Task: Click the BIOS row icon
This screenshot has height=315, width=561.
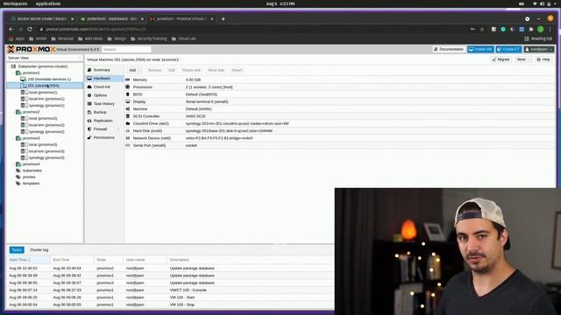Action: coord(128,94)
